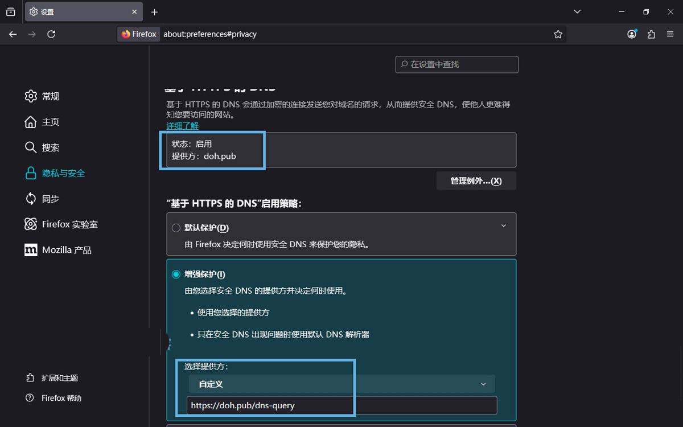
Task: Follow the 详细了解 link
Action: 183,126
